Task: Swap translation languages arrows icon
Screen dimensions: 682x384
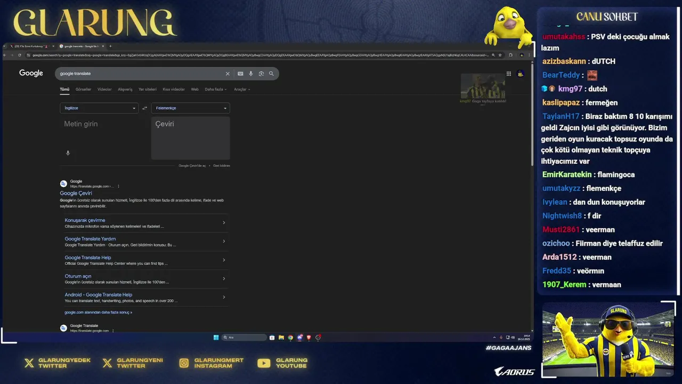Action: [144, 108]
